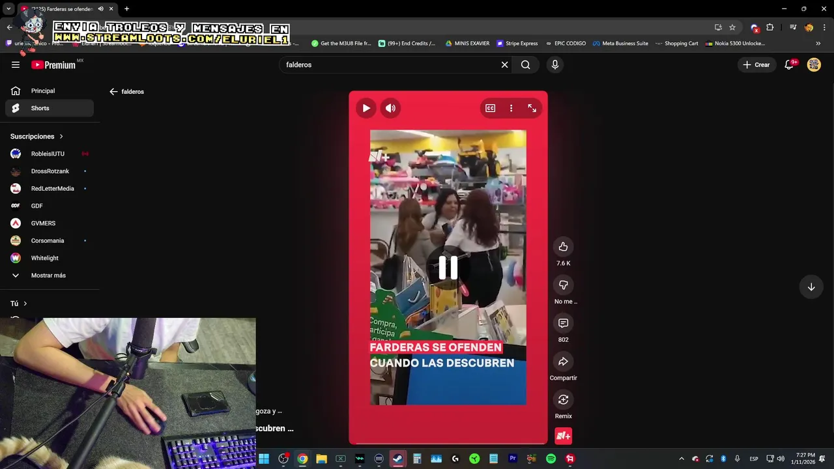This screenshot has height=469, width=834.
Task: Open GDF channel
Action: point(50,206)
